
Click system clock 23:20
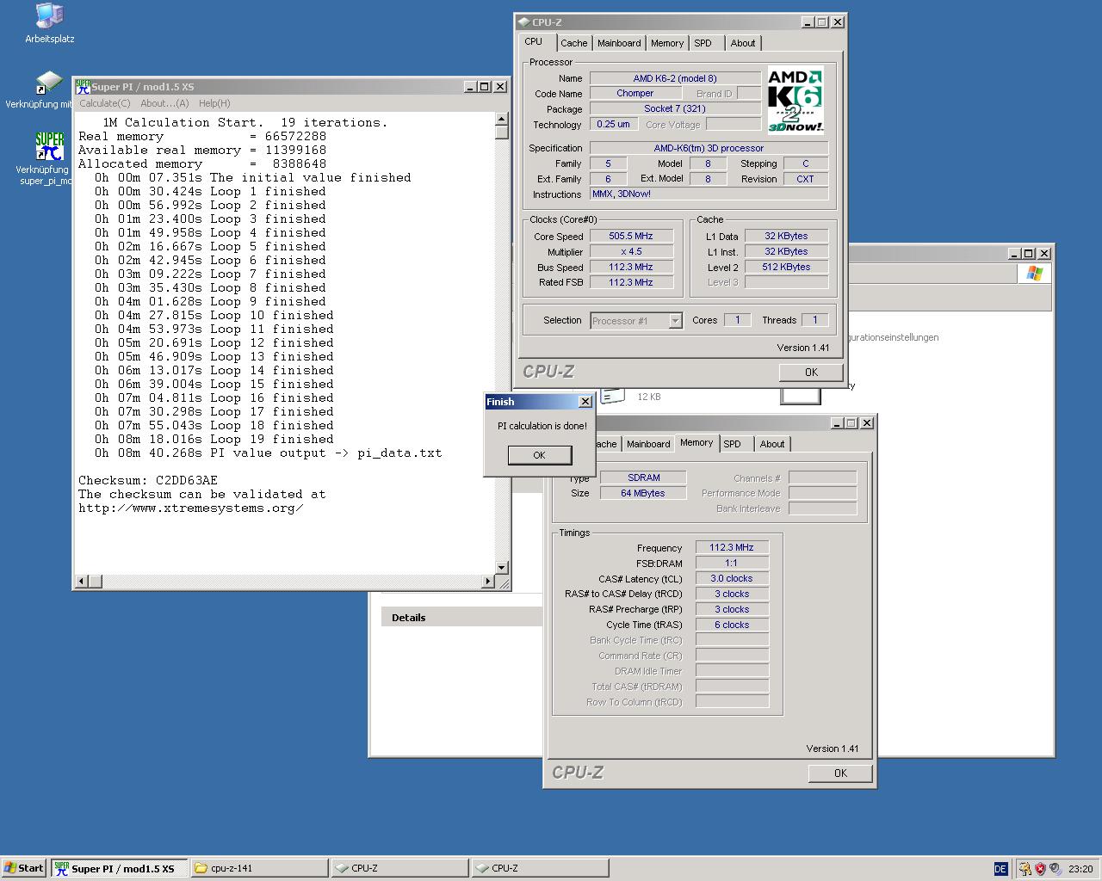pyautogui.click(x=1080, y=869)
